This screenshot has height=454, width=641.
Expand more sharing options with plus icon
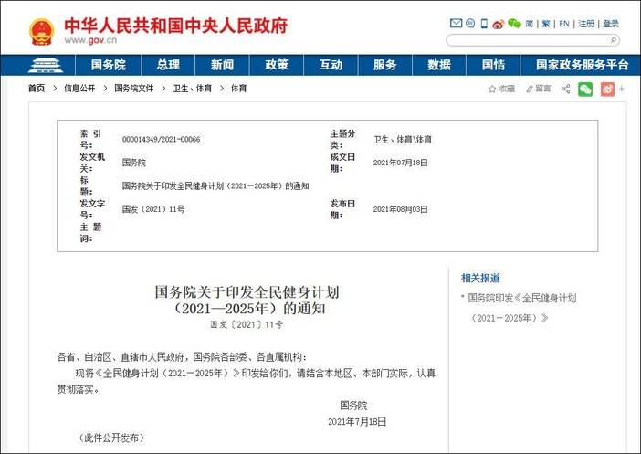622,89
